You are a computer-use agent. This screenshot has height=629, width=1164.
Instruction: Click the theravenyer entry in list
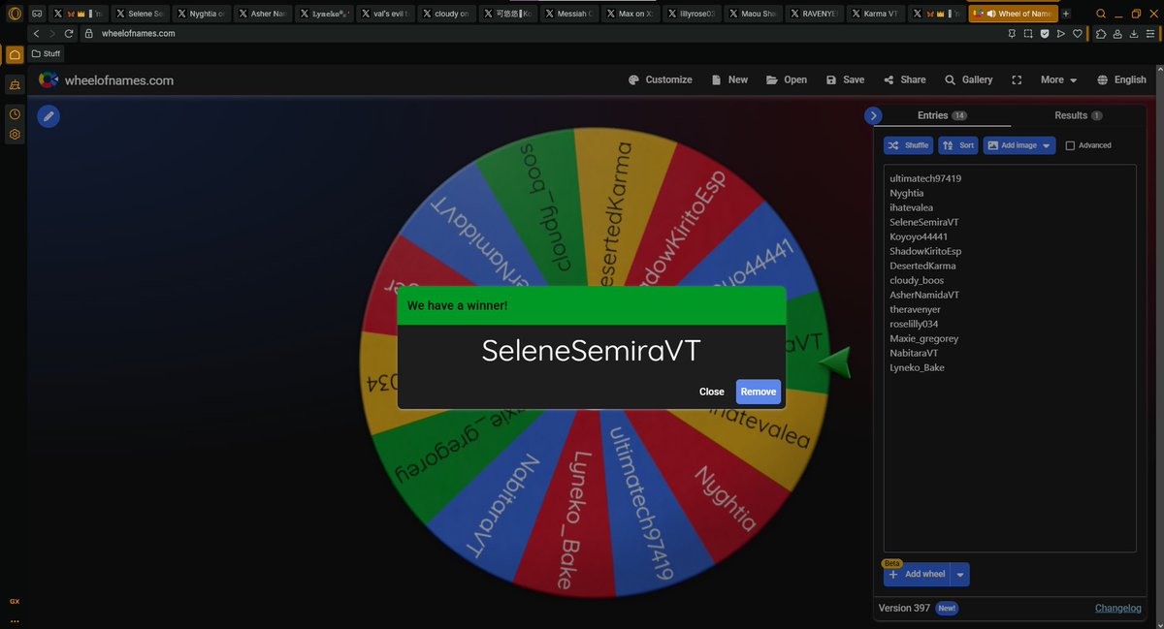coord(915,309)
